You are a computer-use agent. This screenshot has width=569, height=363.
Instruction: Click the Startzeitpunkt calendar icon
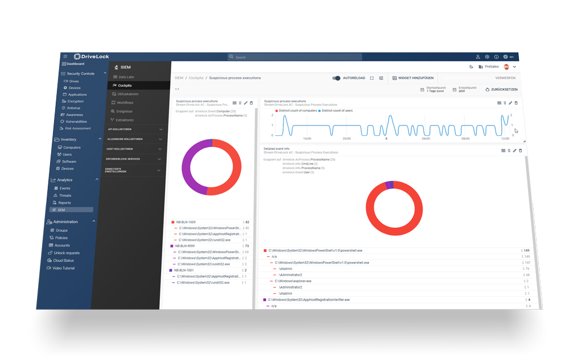pyautogui.click(x=422, y=90)
